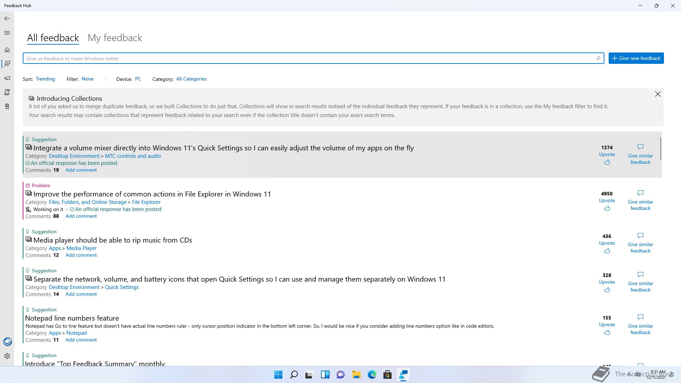Viewport: 681px width, 383px height.
Task: Open Media Player category link
Action: pyautogui.click(x=81, y=248)
